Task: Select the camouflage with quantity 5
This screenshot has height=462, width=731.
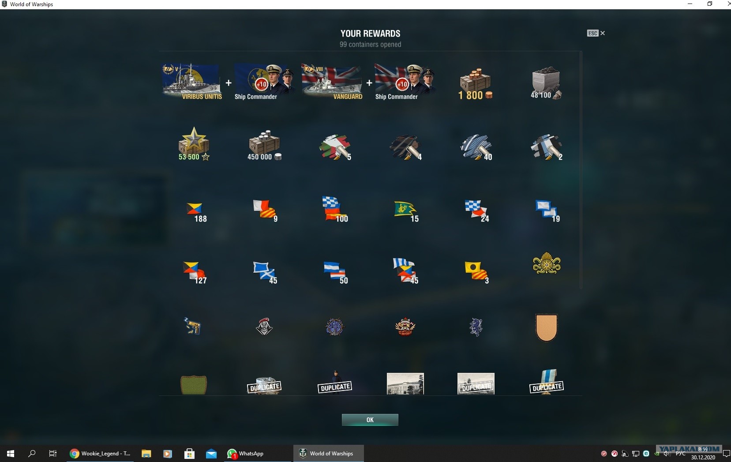Action: (x=335, y=147)
